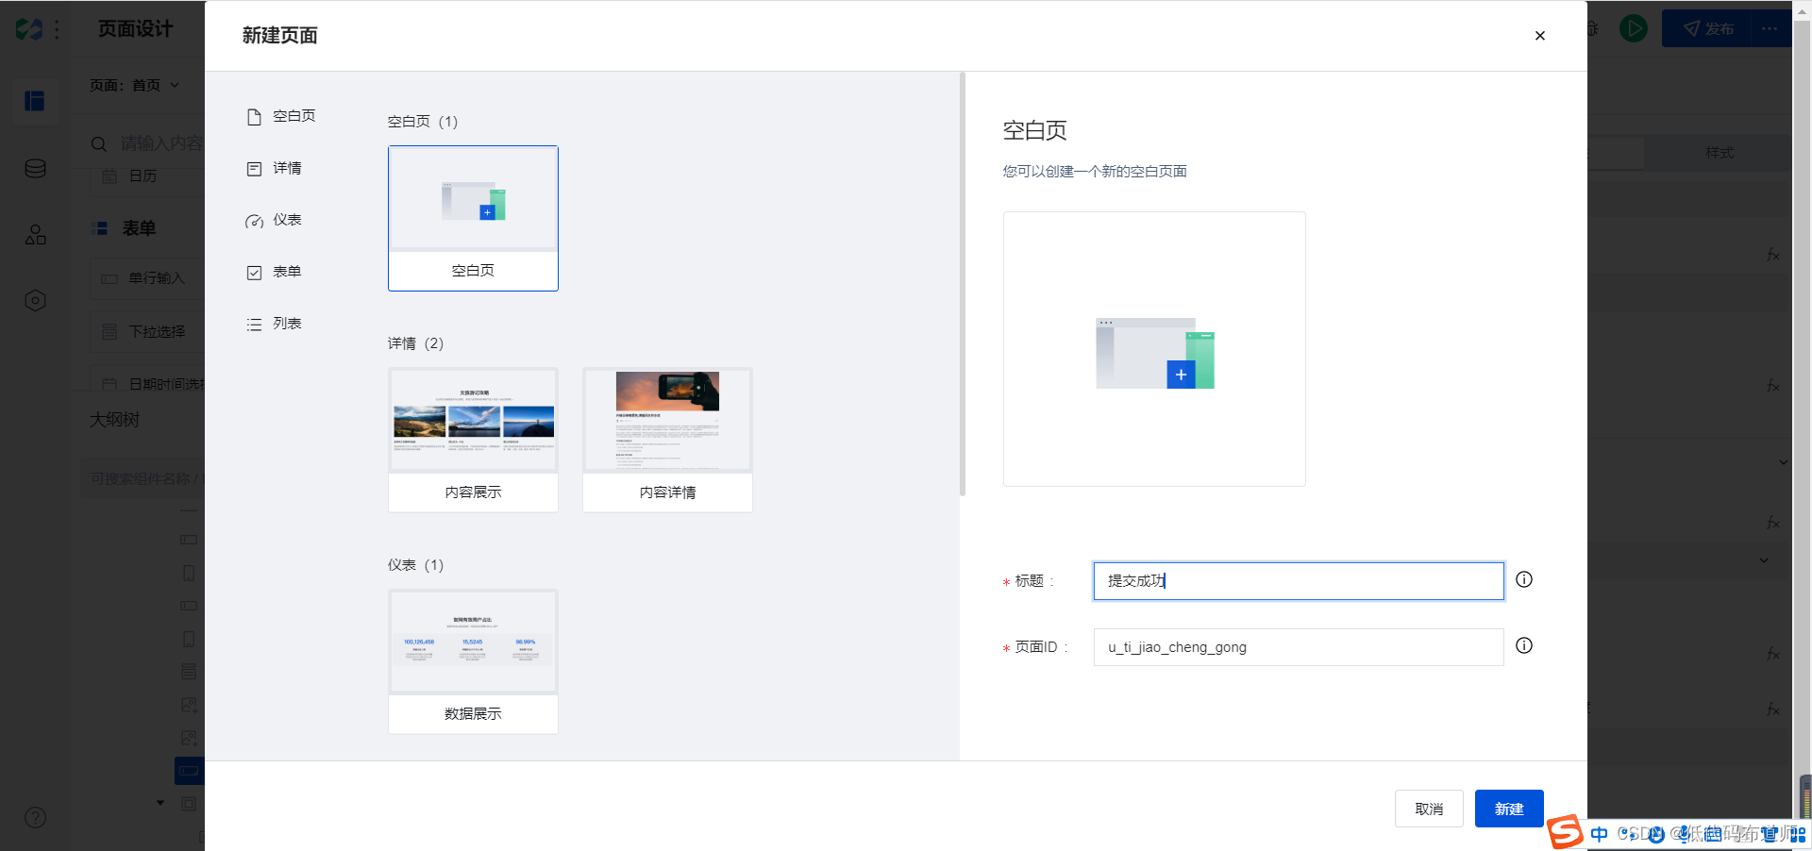Switch to the 样式 tab
1812x851 pixels.
point(1719,153)
